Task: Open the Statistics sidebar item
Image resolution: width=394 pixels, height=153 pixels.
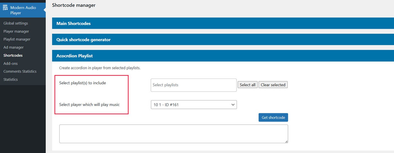Action: click(x=10, y=79)
